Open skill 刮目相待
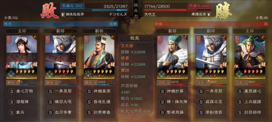272x122 pixels. point(250,112)
